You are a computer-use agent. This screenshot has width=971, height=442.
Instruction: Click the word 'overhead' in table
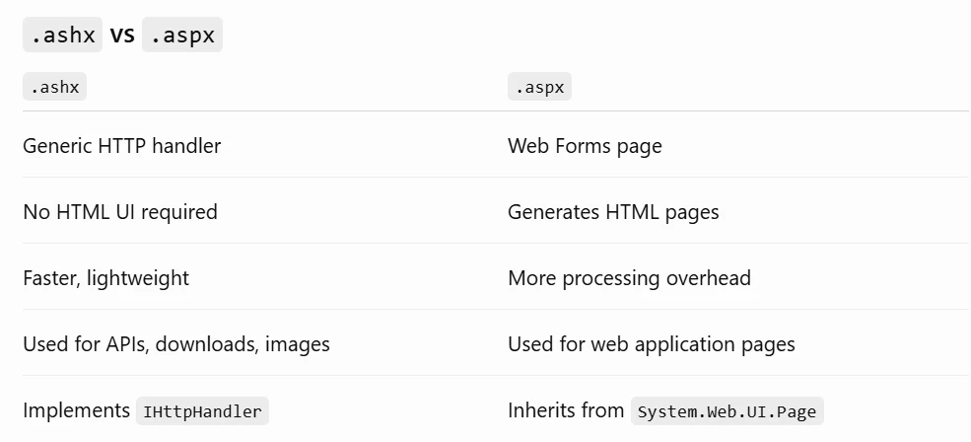[x=709, y=277]
